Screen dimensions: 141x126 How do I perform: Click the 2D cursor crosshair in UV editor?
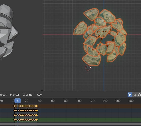tap(88, 68)
